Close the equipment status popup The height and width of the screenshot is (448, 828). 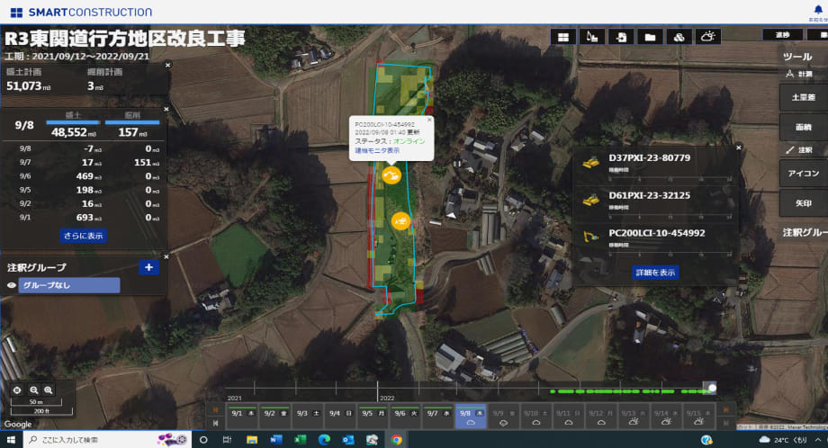[429, 120]
